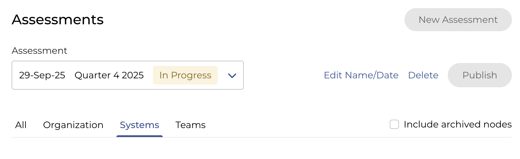Publish the in-progress assessment
Screen dimensions: 520x159
[x=479, y=75]
